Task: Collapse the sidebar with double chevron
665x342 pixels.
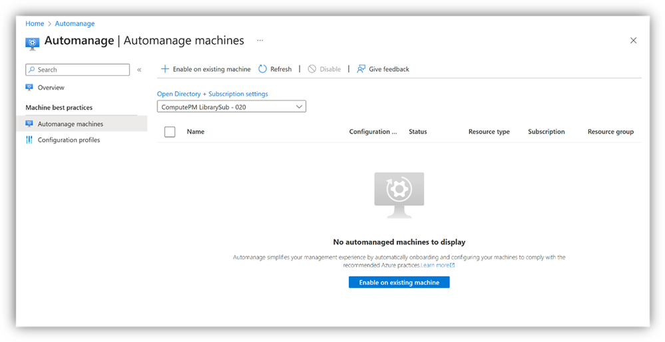Action: [139, 70]
